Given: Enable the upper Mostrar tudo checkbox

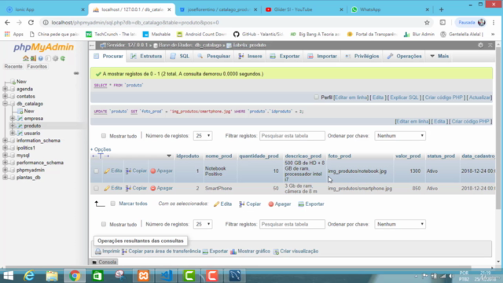Looking at the screenshot, I should (104, 136).
